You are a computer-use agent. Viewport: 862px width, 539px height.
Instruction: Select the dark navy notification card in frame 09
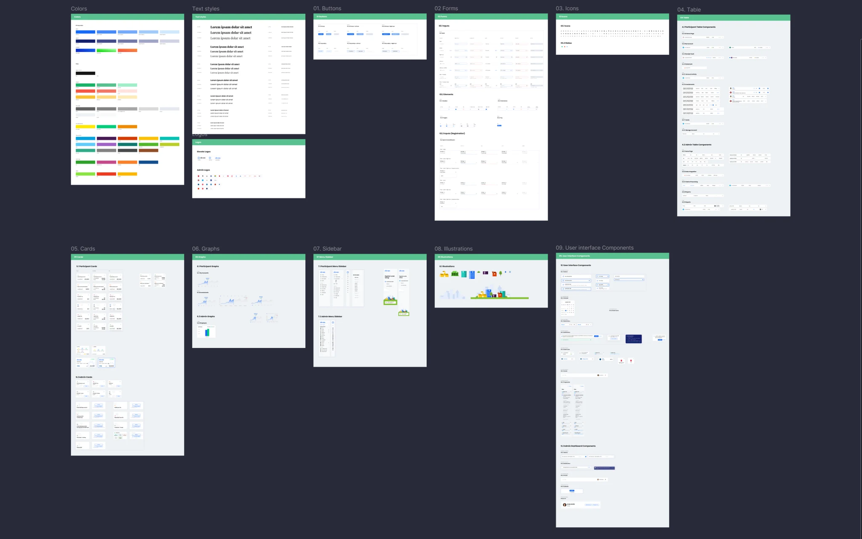coord(633,339)
